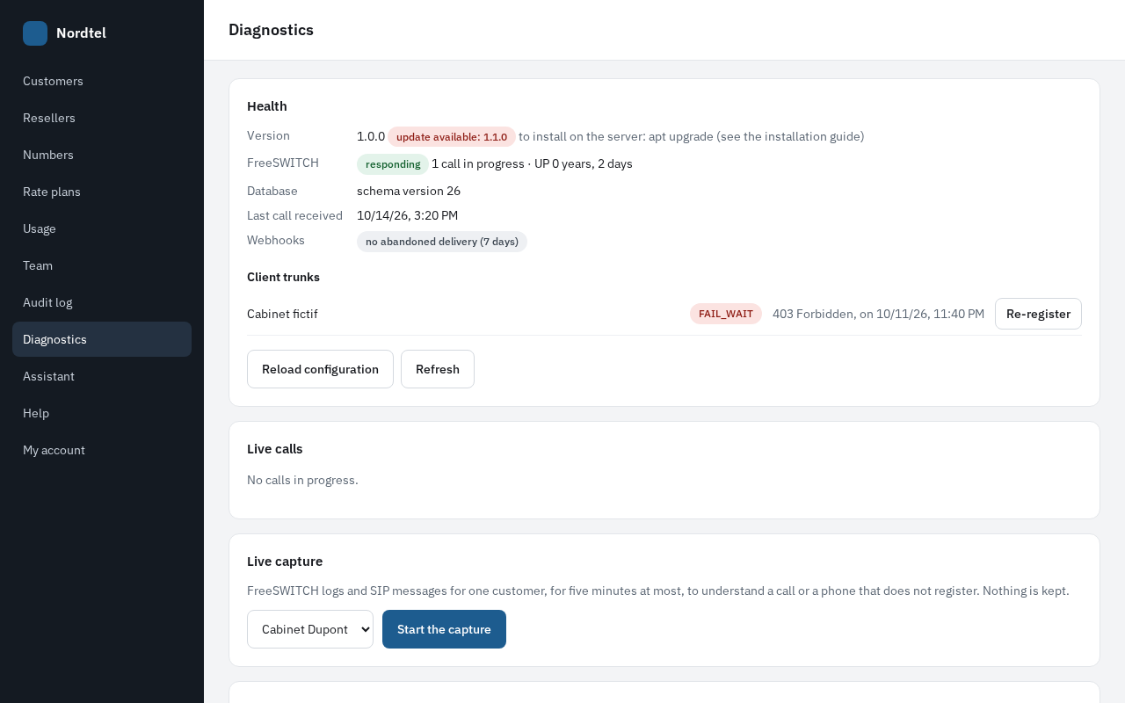
Task: Open the Usage page
Action: tap(102, 228)
